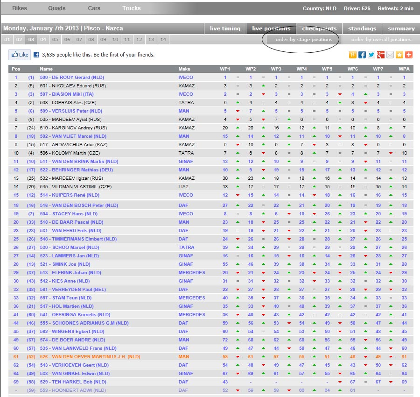Screen dimensions: 420x397
Task: Click 503 - LOPRAIS Ales (CZE) name
Action: (x=68, y=103)
